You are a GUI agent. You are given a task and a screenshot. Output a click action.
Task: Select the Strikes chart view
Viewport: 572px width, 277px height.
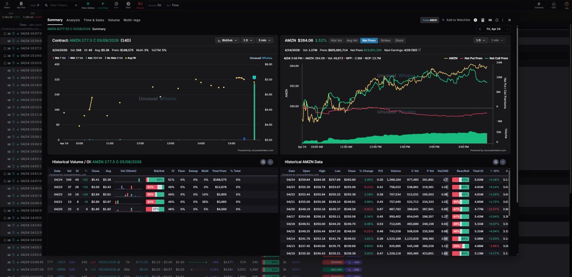[385, 41]
